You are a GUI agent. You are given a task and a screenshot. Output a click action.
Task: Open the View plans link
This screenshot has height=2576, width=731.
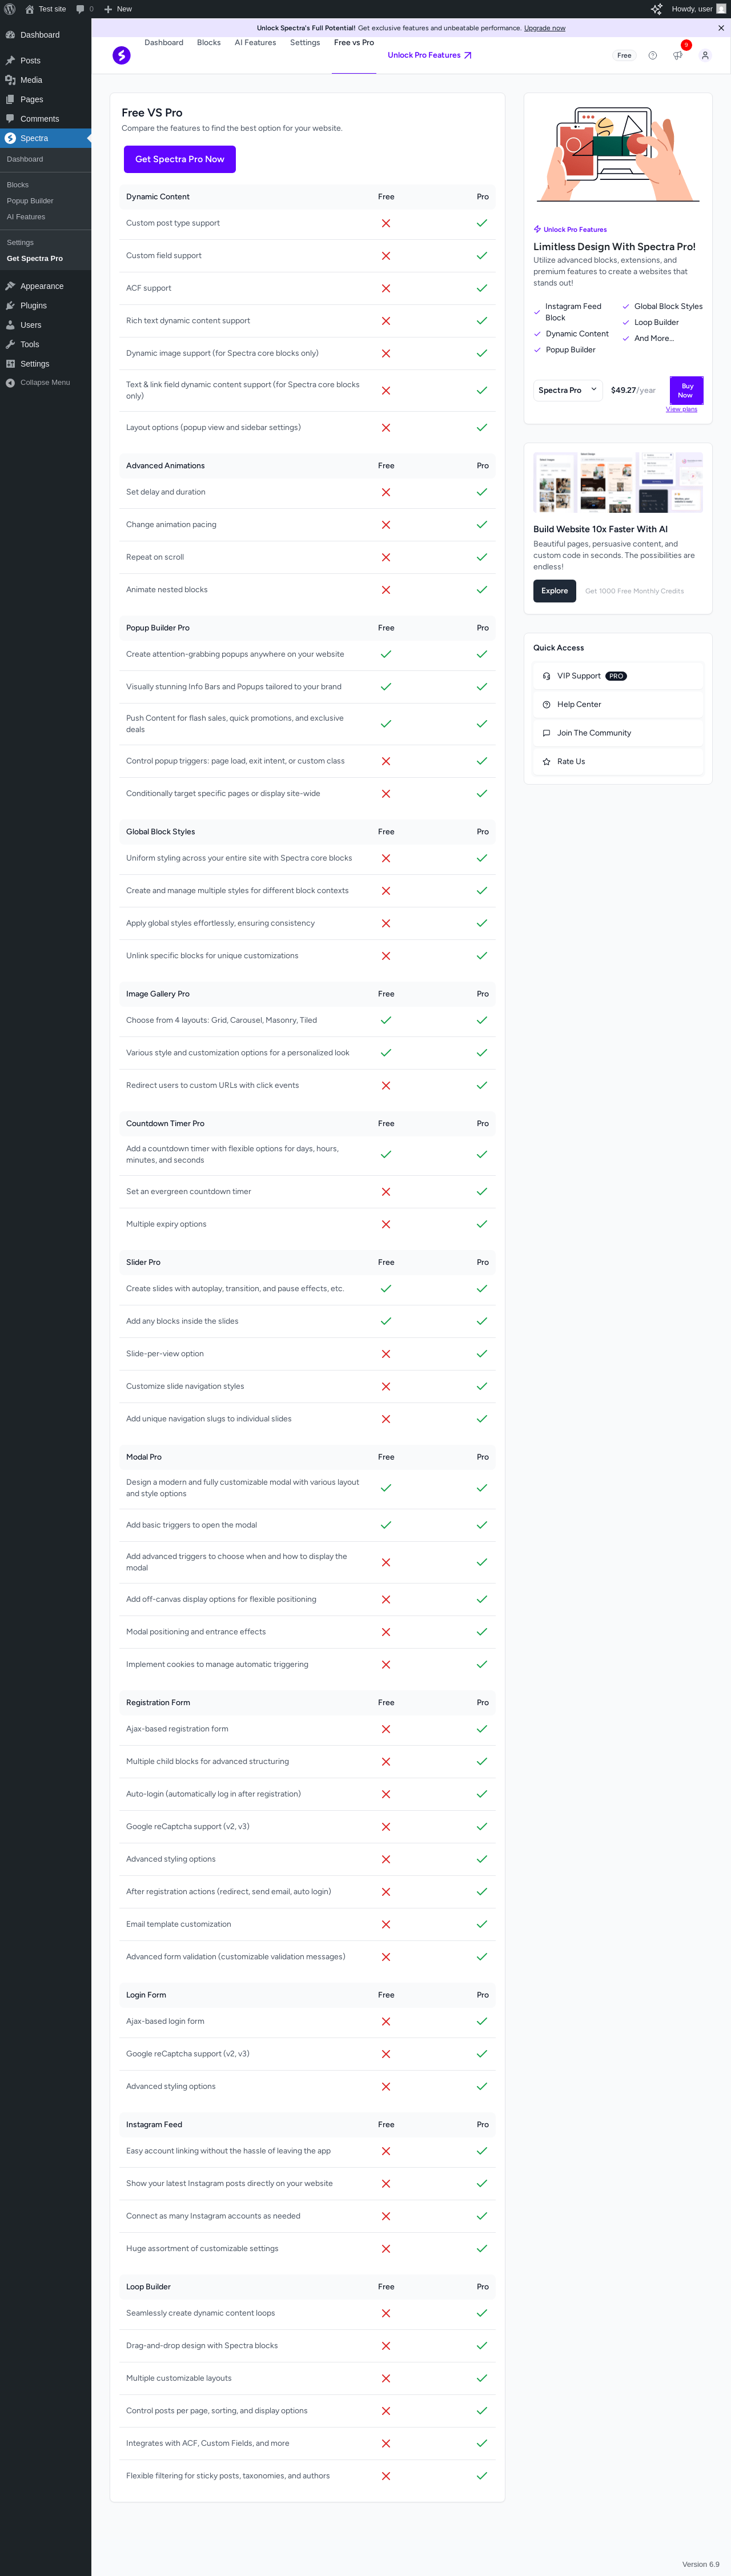(681, 410)
